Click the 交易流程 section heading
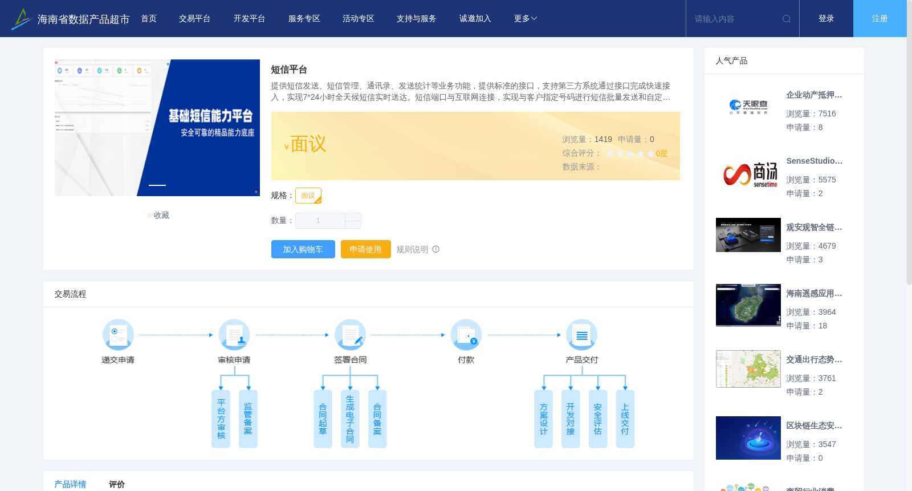 (x=70, y=294)
